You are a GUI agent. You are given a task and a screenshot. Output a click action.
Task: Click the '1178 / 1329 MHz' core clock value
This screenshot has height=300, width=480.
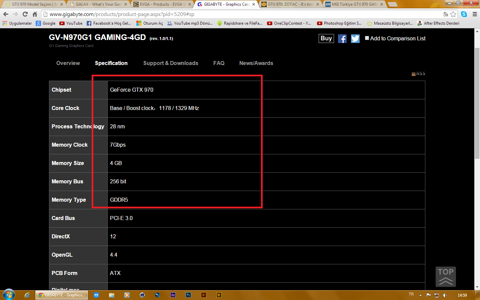click(x=179, y=108)
